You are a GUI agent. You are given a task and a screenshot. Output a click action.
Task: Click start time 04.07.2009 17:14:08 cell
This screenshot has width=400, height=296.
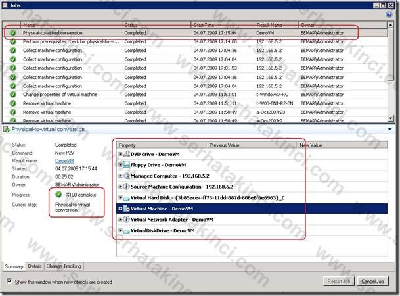pos(215,41)
